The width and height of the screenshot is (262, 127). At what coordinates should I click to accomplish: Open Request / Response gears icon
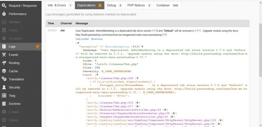click(4, 5)
